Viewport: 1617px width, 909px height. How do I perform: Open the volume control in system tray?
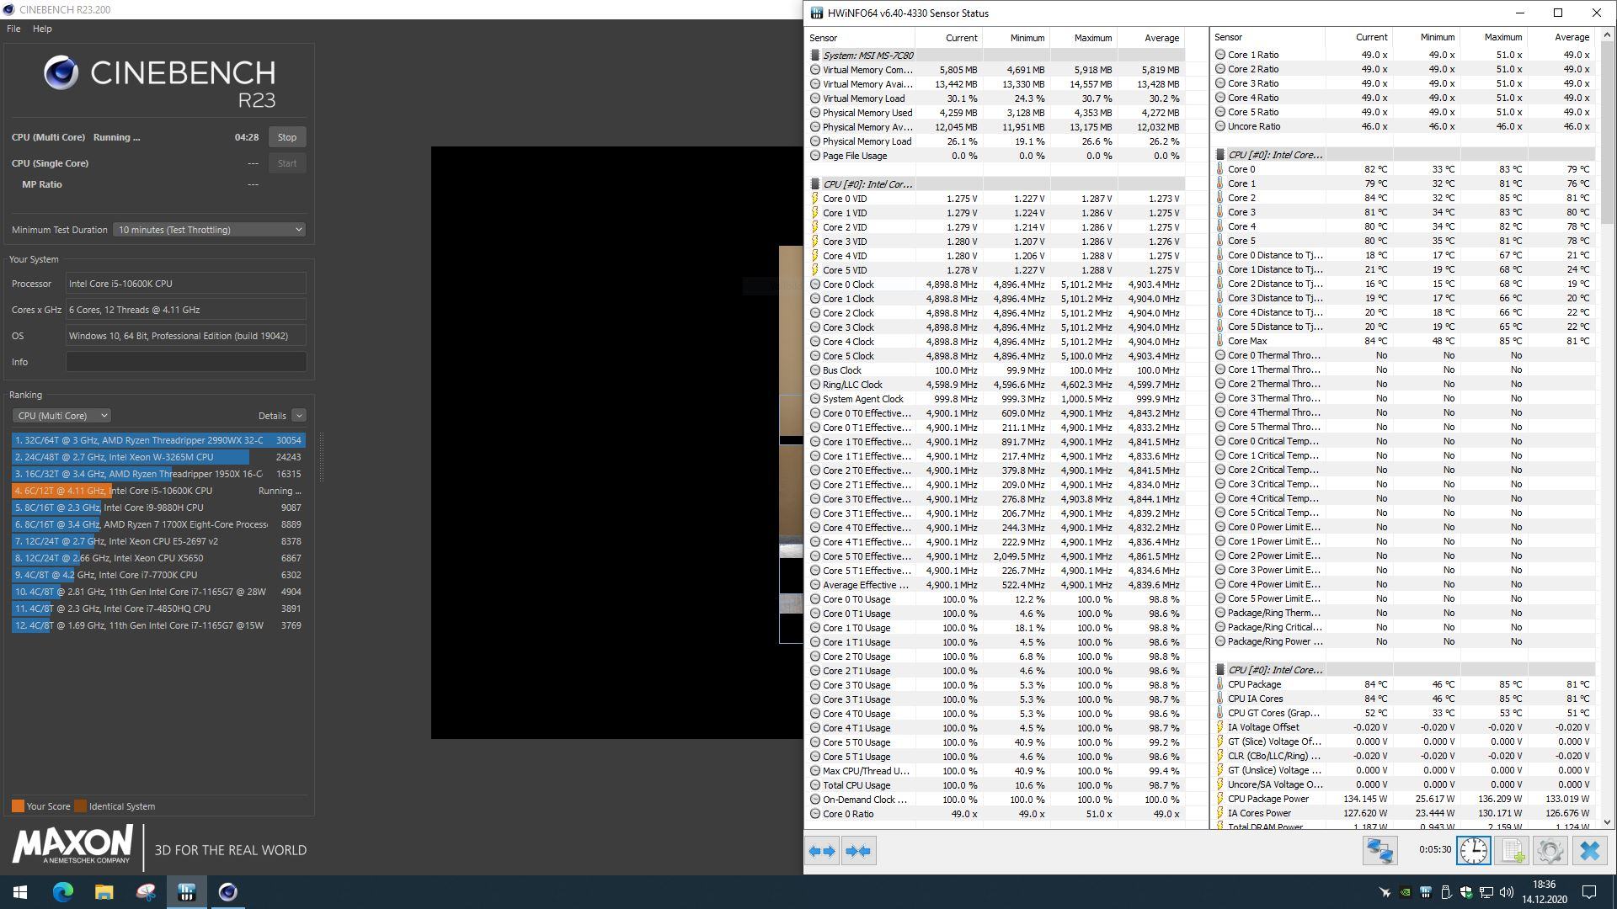1507,892
